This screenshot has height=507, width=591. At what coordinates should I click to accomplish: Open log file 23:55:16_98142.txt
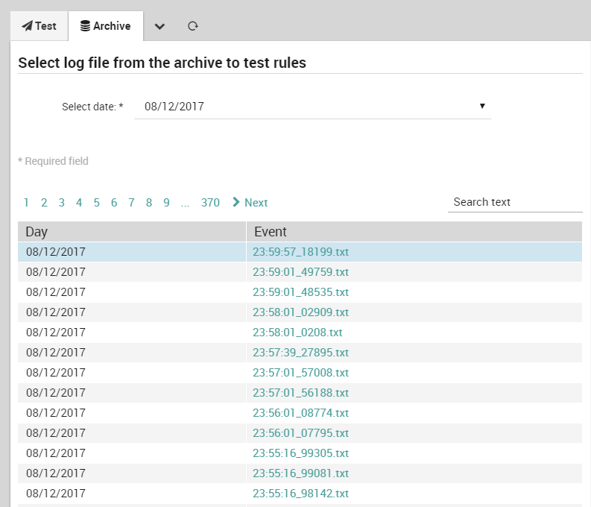point(300,494)
